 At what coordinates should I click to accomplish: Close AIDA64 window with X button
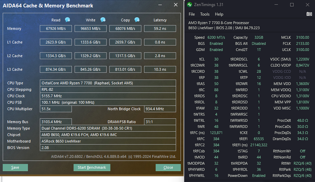tap(175, 5)
